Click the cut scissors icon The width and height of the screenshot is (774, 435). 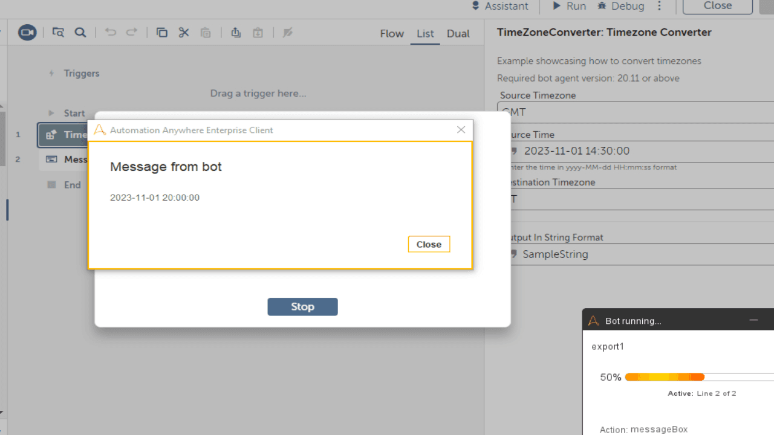tap(184, 33)
